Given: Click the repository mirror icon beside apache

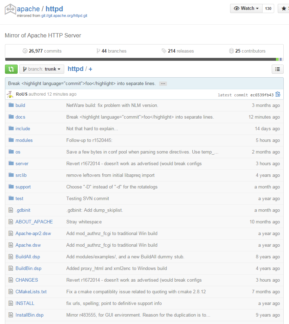Looking at the screenshot, I should pyautogui.click(x=10, y=9).
